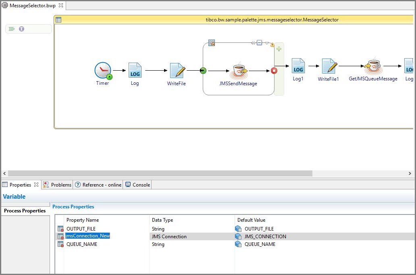Open the Reference - online tab
This screenshot has width=416, height=275.
(98, 185)
